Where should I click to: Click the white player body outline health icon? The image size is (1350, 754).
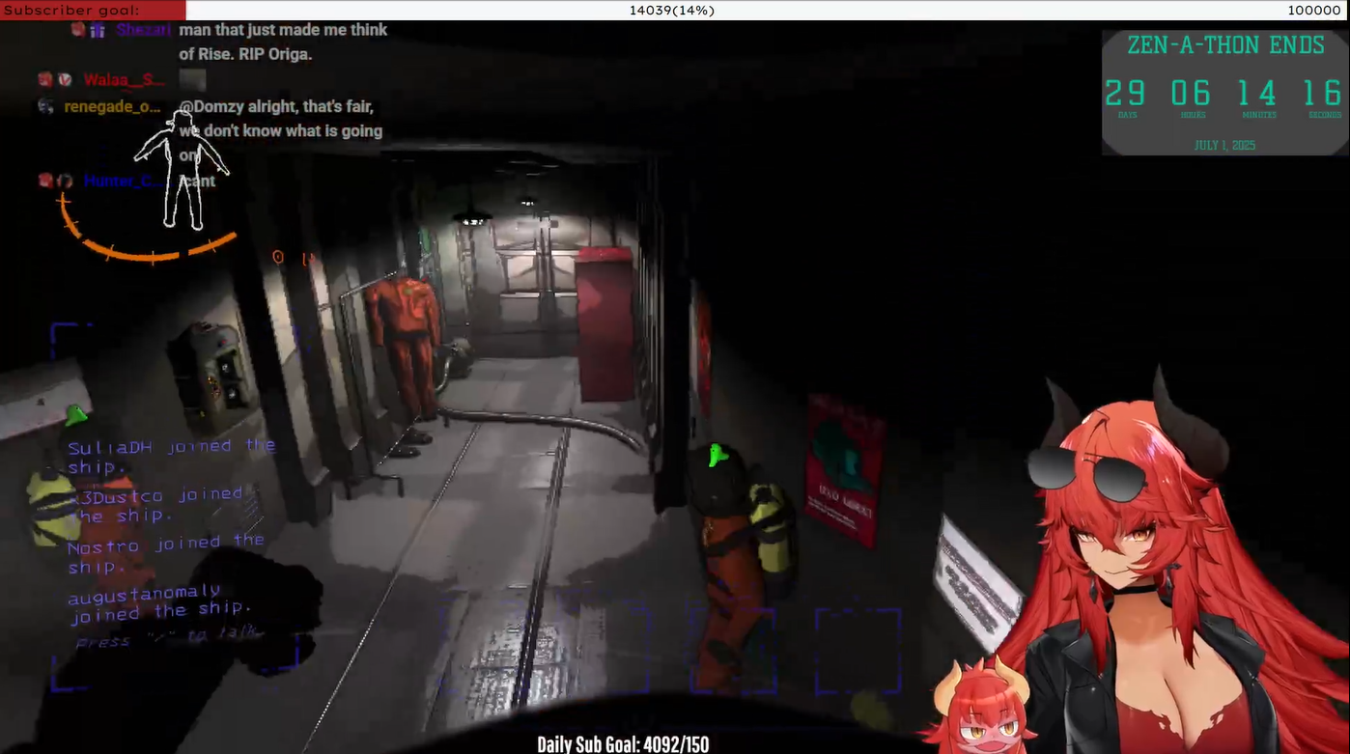click(x=182, y=170)
